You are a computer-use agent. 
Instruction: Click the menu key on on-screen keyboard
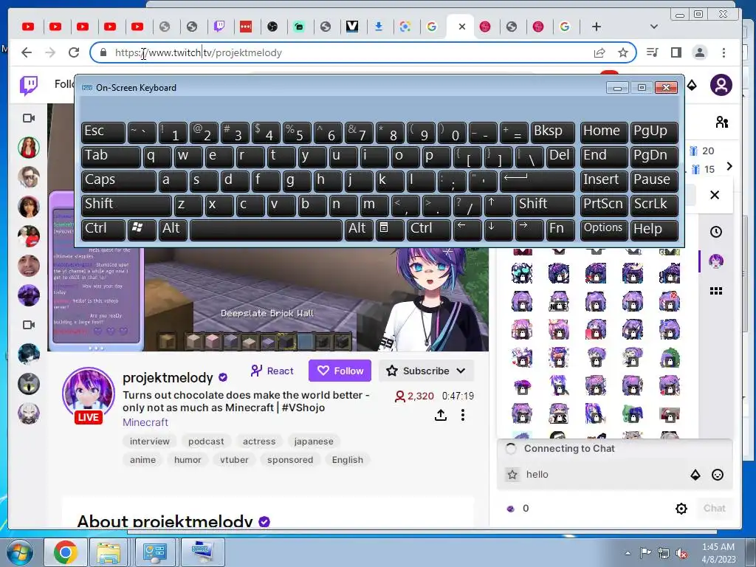(x=390, y=229)
